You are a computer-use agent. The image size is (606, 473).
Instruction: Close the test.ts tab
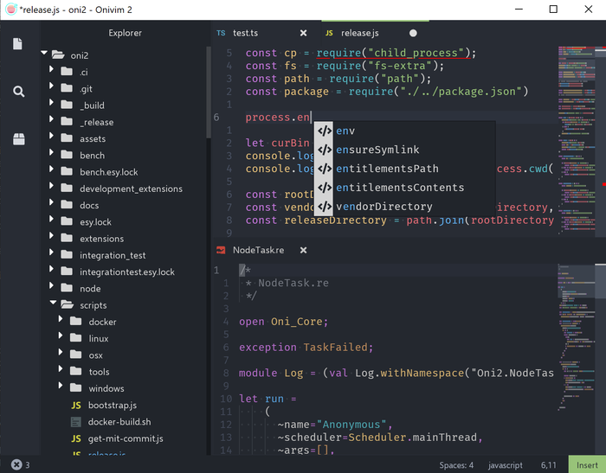point(303,33)
